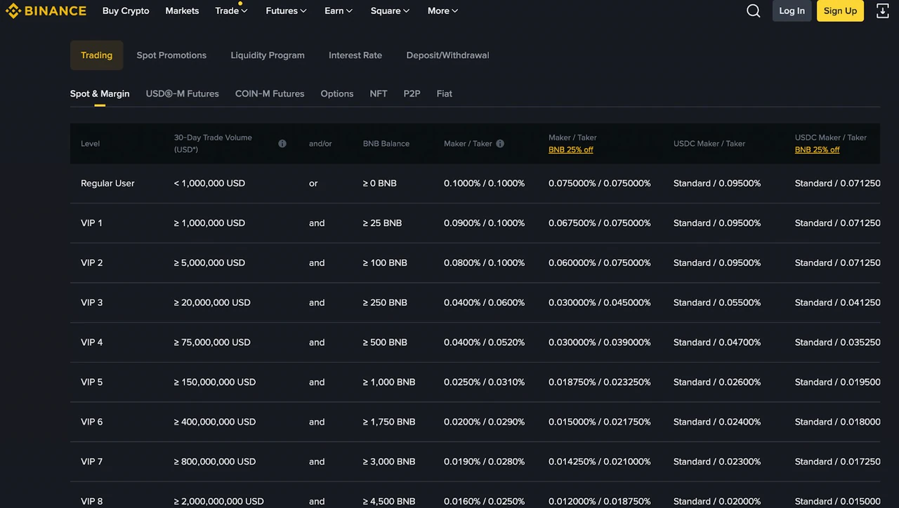
Task: Go to Markets page
Action: click(182, 11)
